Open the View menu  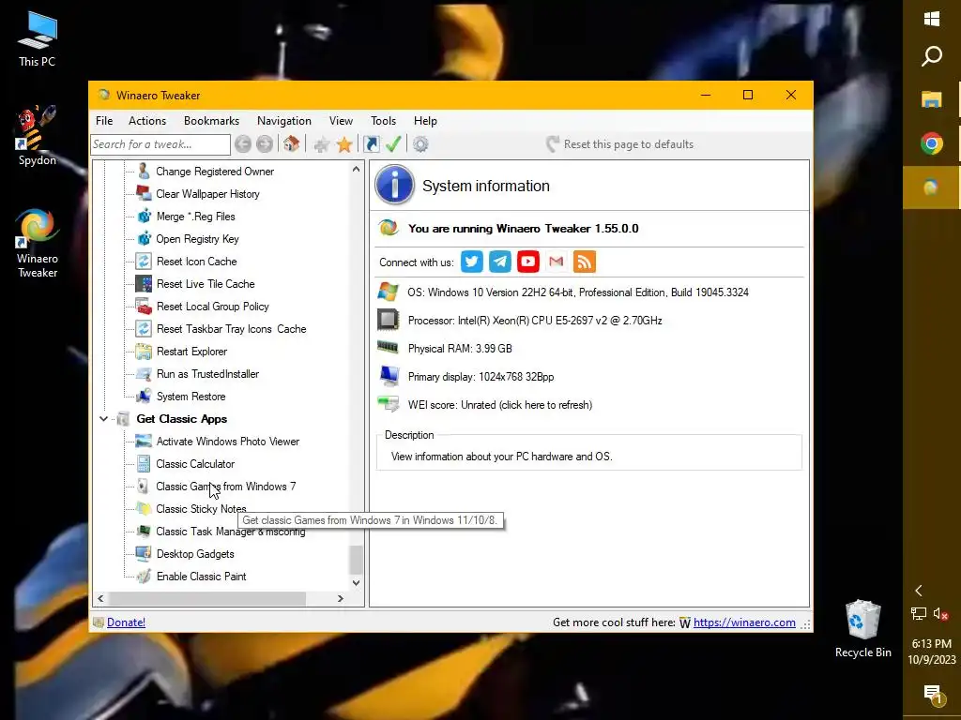pos(341,121)
